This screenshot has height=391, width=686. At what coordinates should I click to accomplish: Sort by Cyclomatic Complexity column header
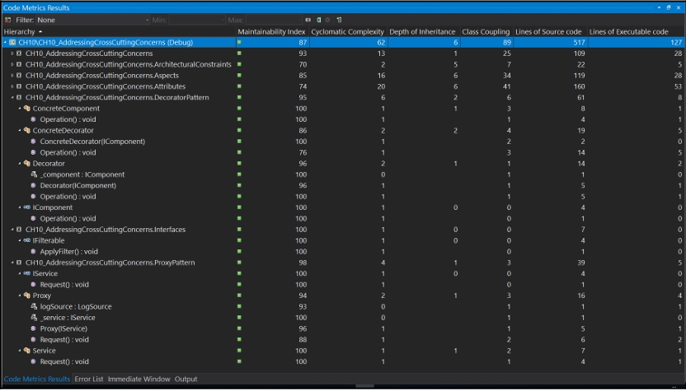[x=347, y=31]
